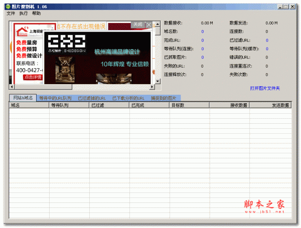Screen dimensions: 301x228
Task: Click the 错误的URL label
Action: (x=240, y=57)
